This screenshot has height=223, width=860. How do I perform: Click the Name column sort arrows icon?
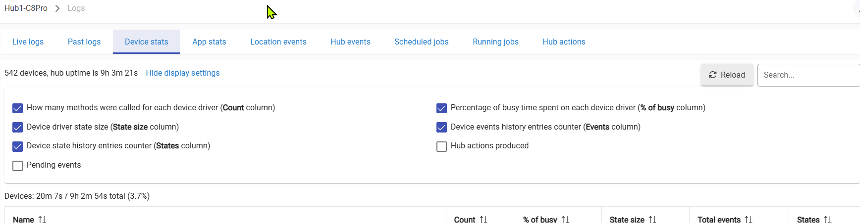coord(42,219)
